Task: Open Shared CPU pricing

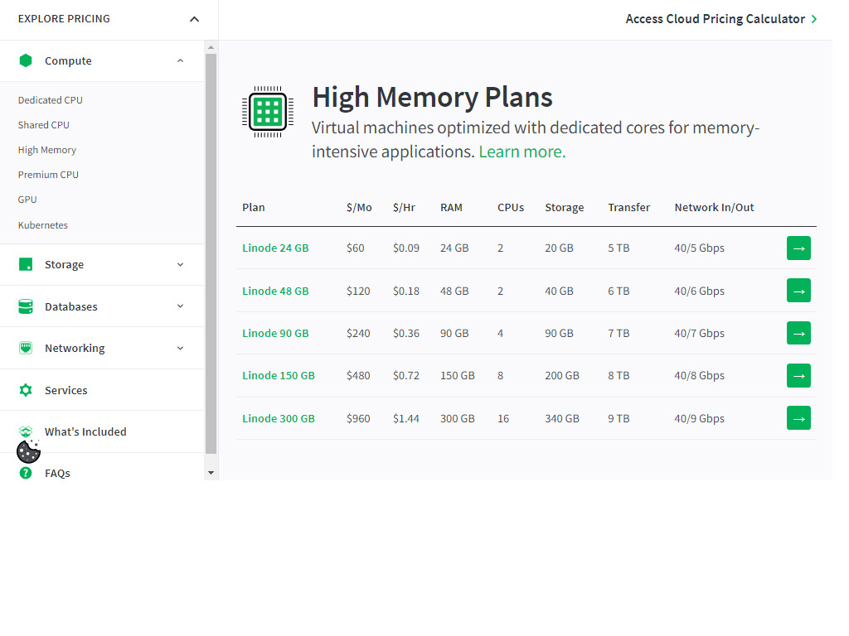Action: click(44, 125)
